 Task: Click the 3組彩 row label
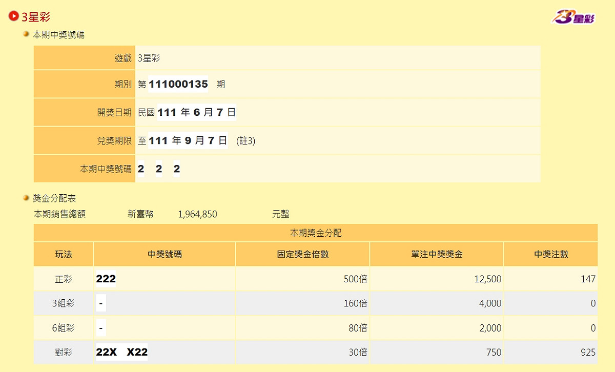click(x=64, y=303)
